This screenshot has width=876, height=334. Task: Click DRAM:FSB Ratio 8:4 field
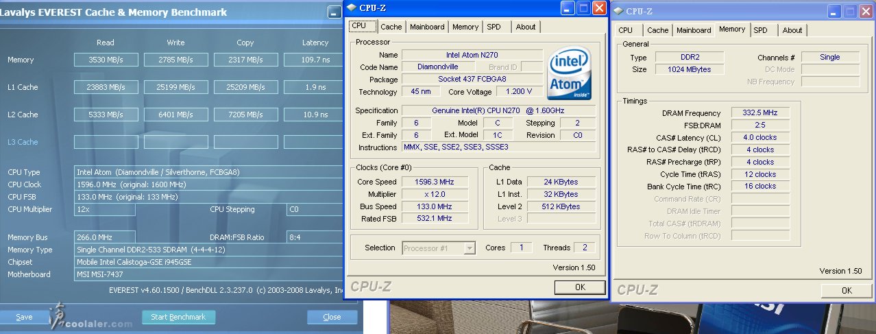pyautogui.click(x=315, y=237)
